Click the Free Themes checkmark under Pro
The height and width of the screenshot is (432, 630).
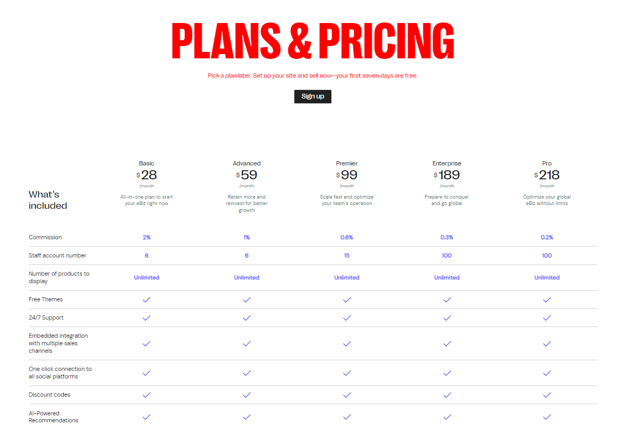tap(547, 300)
